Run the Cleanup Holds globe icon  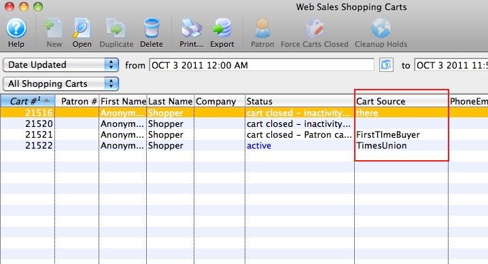[381, 28]
